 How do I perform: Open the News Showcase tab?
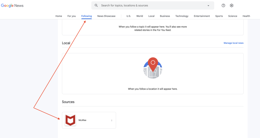point(106,16)
